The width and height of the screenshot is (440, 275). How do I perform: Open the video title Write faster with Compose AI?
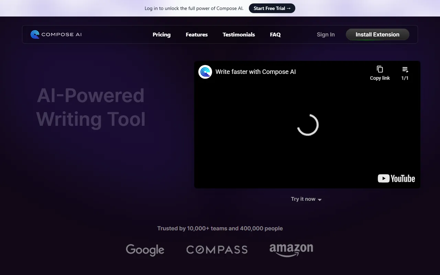pos(255,72)
